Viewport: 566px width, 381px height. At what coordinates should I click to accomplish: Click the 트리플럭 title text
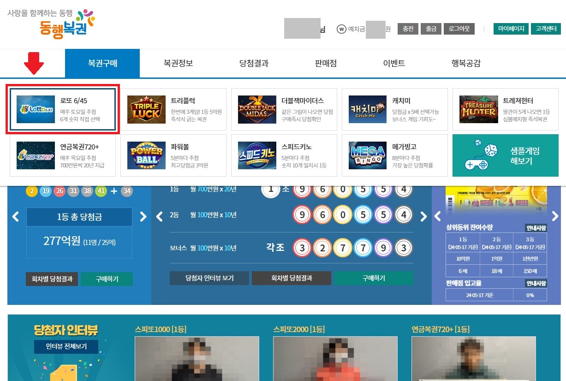pyautogui.click(x=183, y=101)
